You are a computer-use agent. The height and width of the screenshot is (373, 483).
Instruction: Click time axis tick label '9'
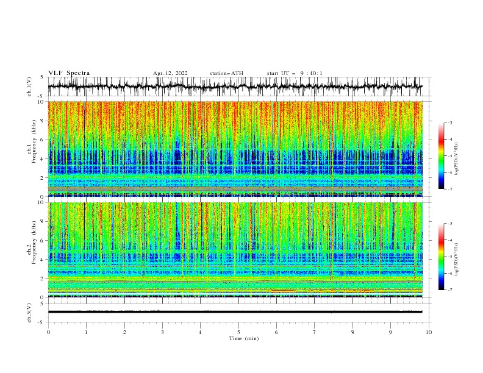click(390, 332)
